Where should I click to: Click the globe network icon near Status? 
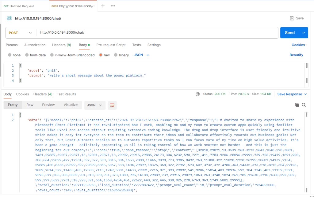coord(198,94)
